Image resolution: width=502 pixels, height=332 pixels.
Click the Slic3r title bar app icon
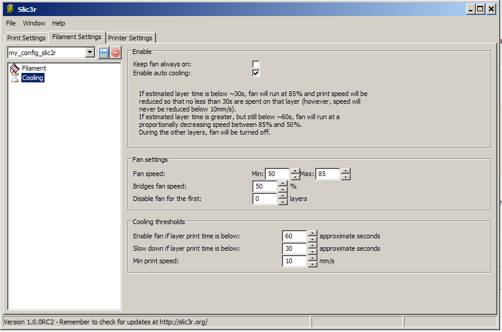click(x=9, y=9)
